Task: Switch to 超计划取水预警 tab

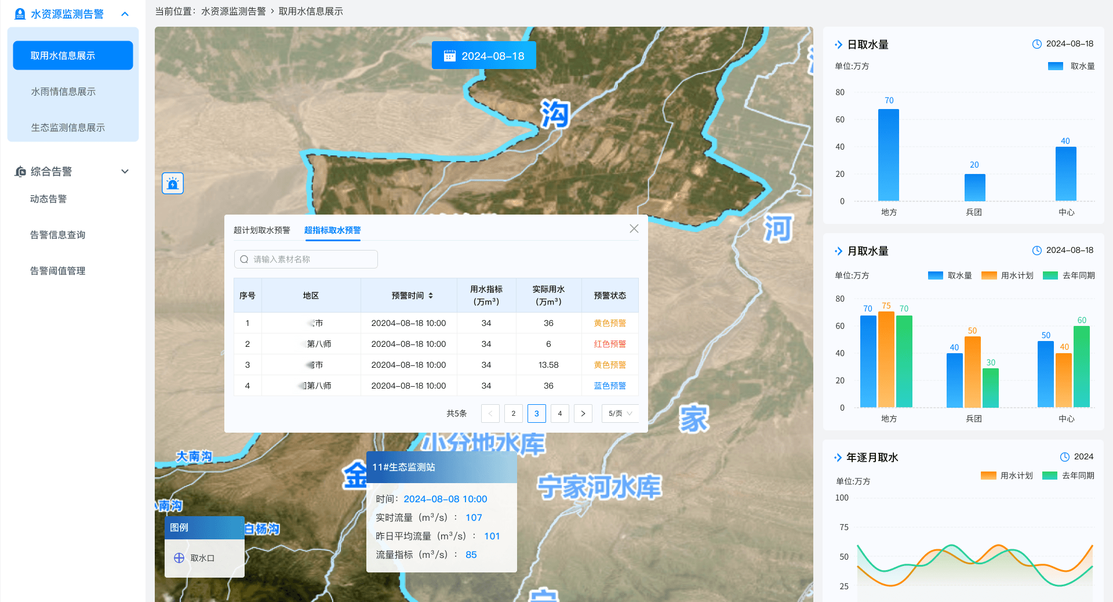Action: click(x=262, y=230)
